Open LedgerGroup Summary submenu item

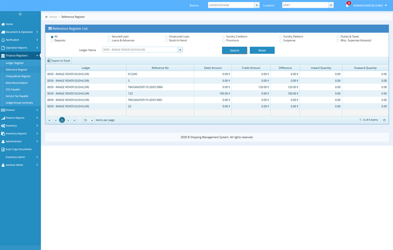click(x=20, y=103)
